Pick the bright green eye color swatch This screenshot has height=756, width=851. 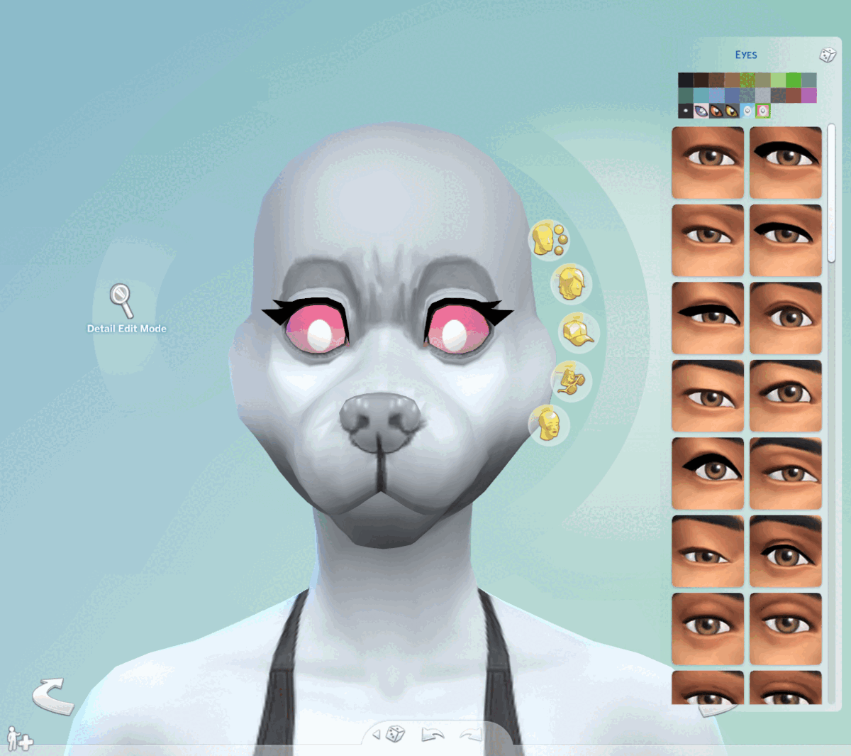click(x=794, y=80)
